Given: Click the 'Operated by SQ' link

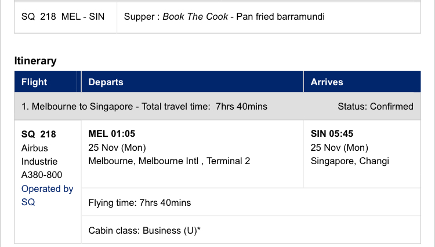Looking at the screenshot, I should (x=47, y=195).
